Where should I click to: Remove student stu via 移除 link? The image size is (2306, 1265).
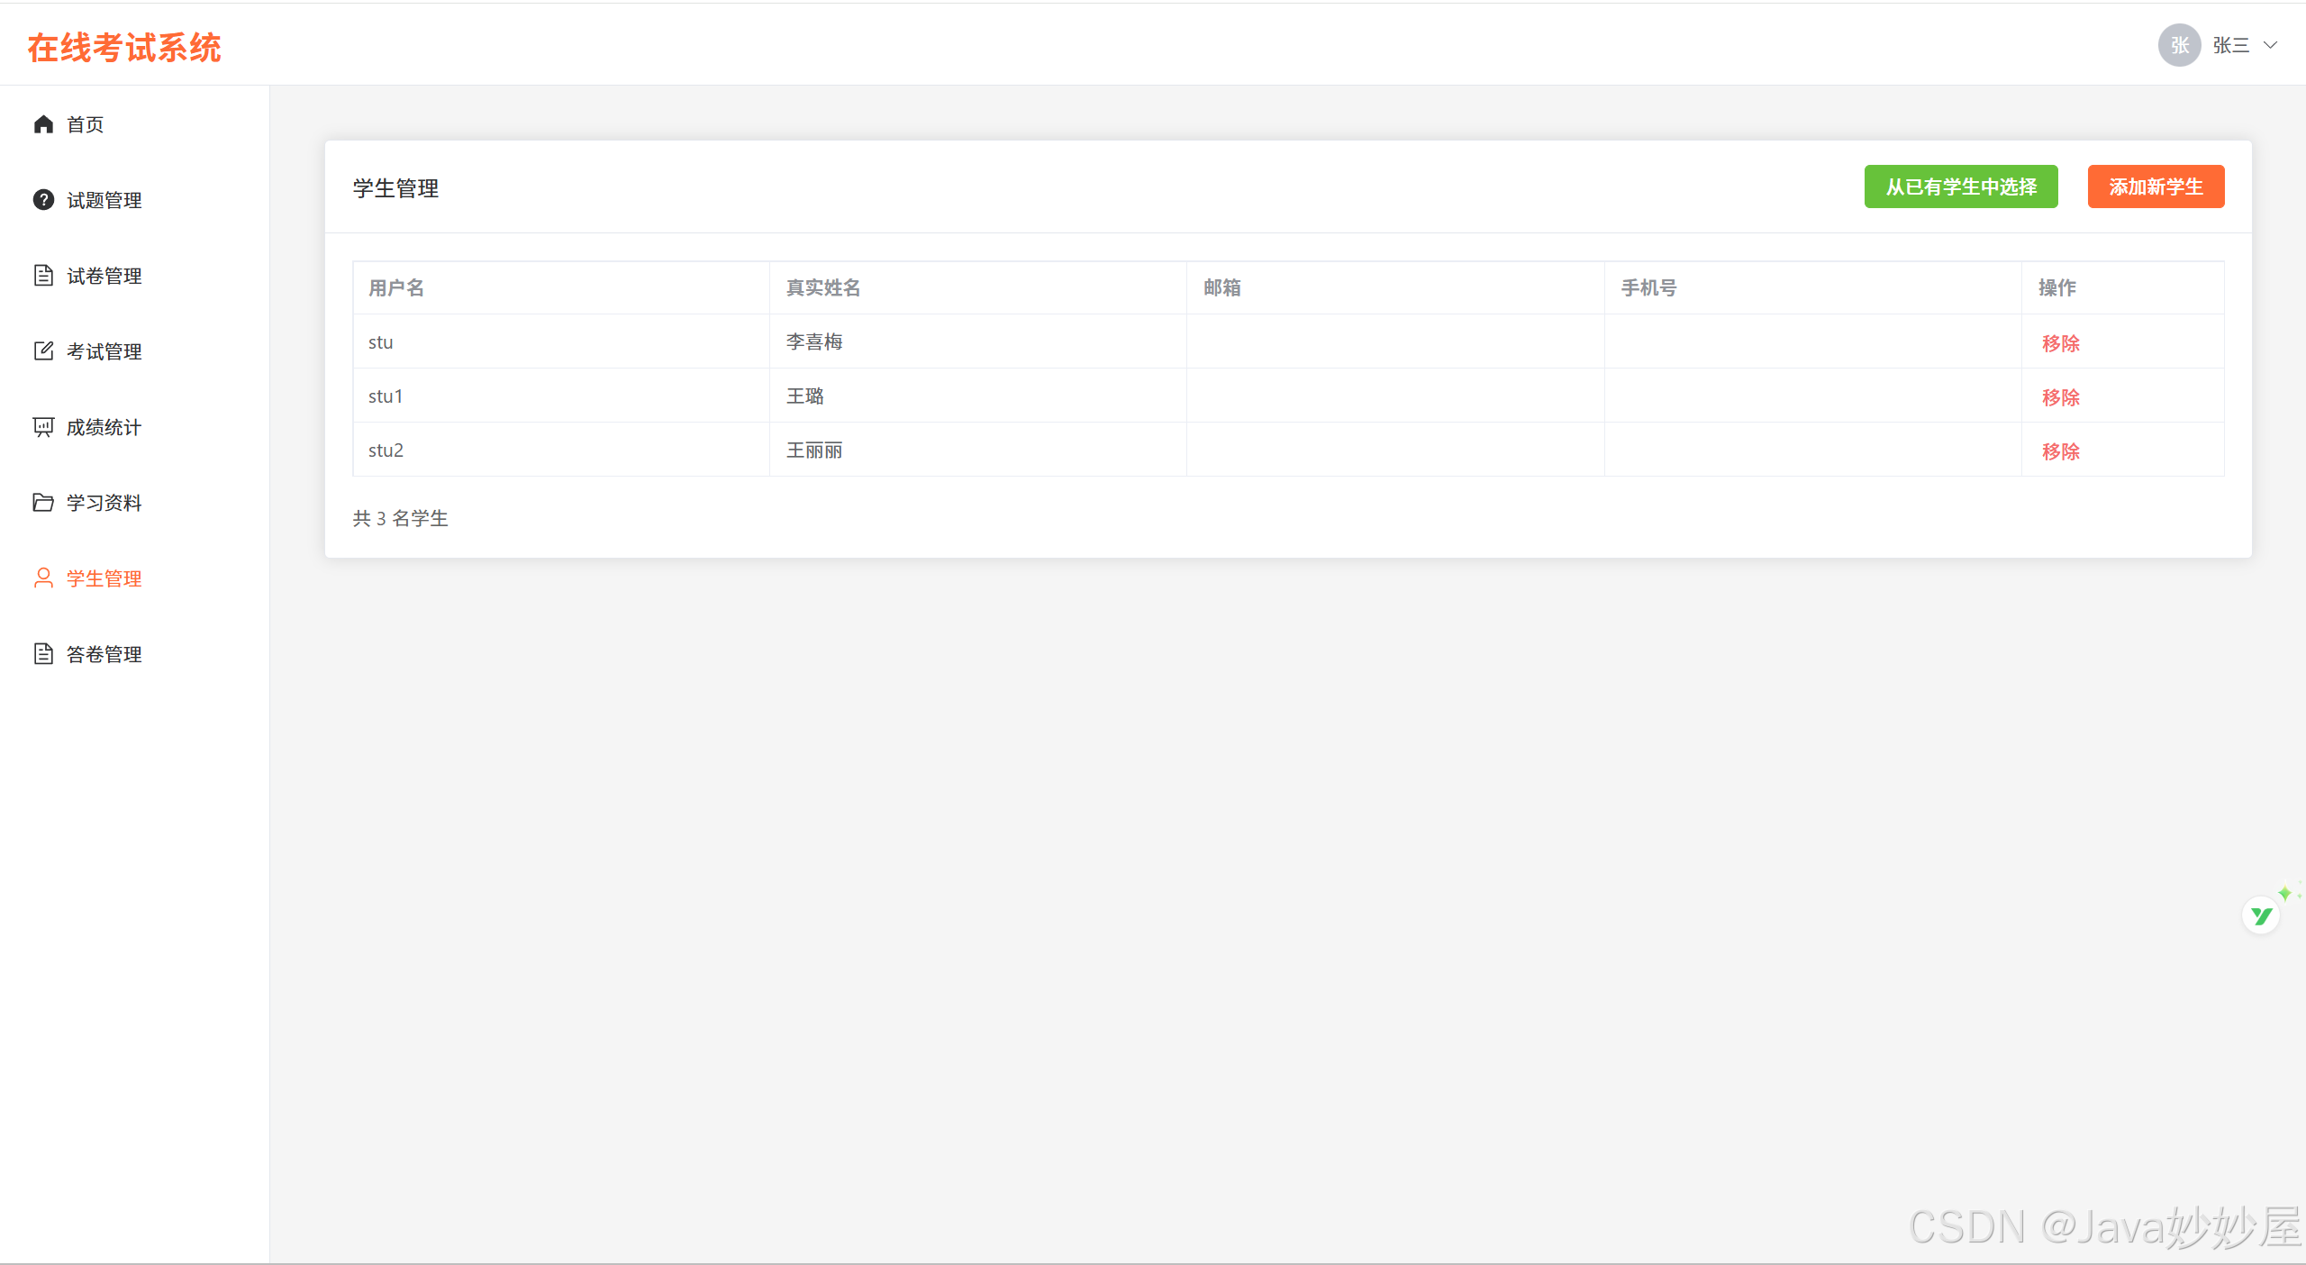point(2060,343)
